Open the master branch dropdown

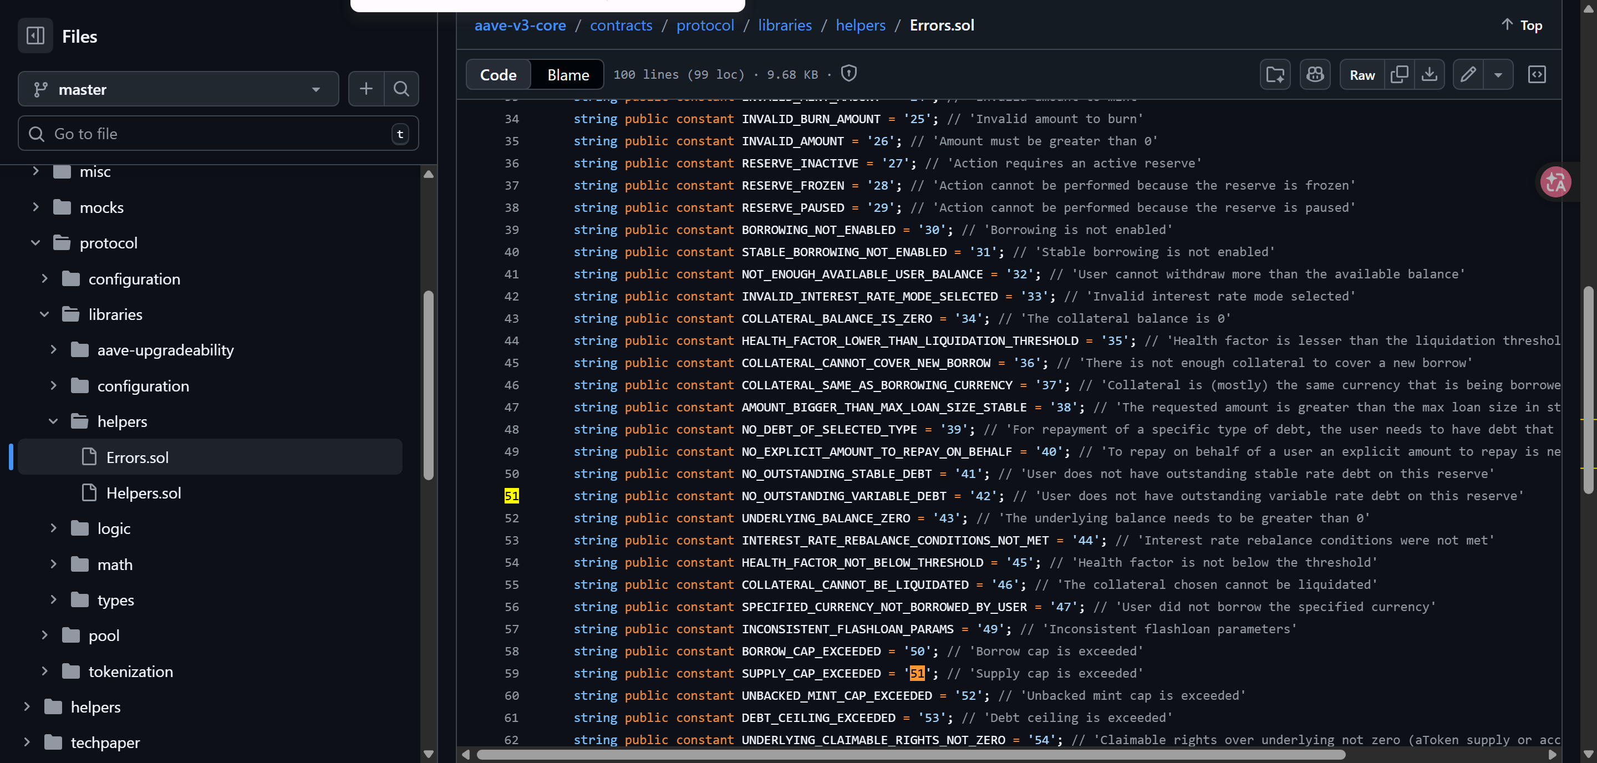[x=178, y=89]
